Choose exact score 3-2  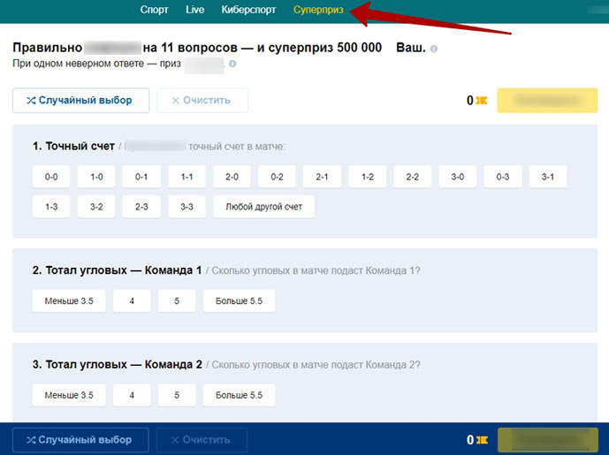(96, 207)
